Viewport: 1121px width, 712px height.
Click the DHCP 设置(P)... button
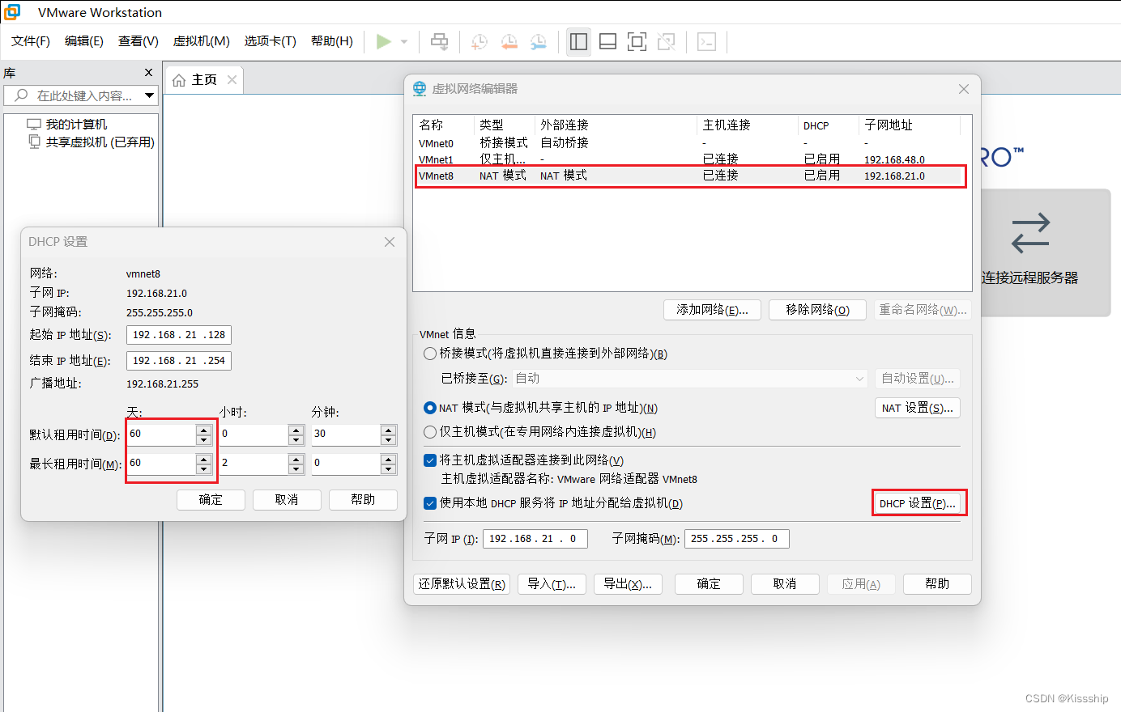click(x=918, y=503)
